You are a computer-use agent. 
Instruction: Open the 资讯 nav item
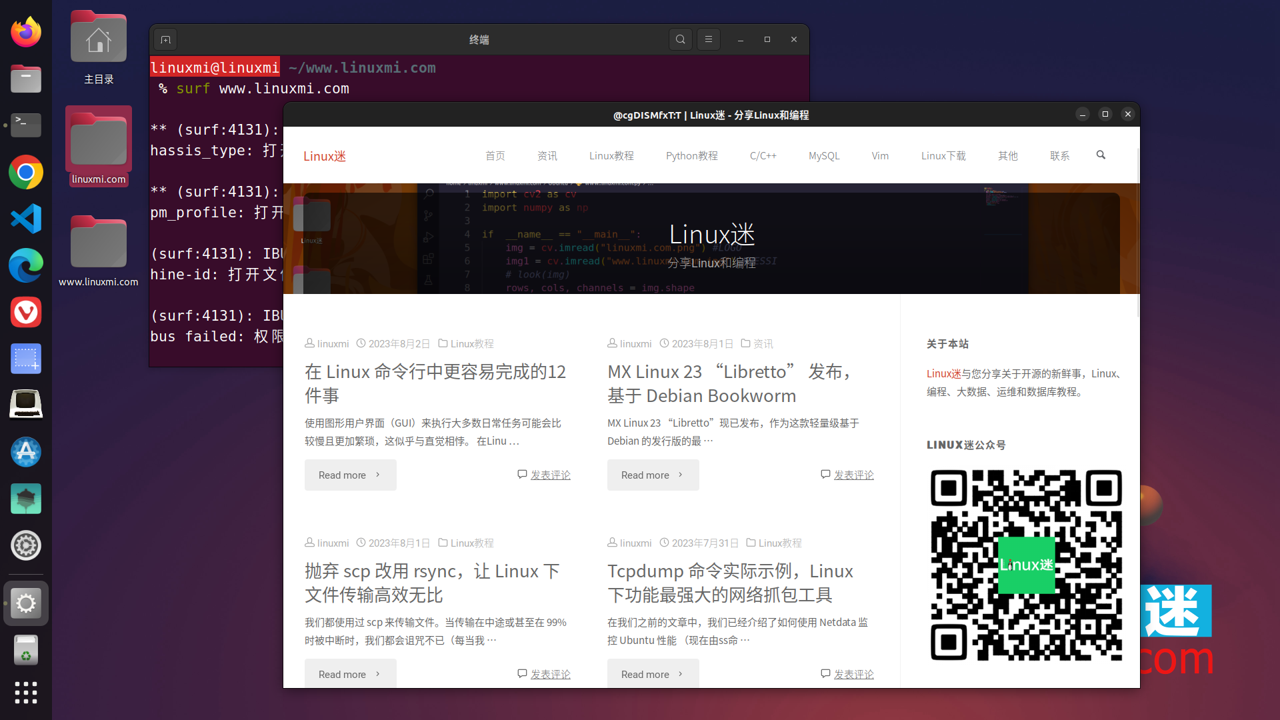coord(547,155)
